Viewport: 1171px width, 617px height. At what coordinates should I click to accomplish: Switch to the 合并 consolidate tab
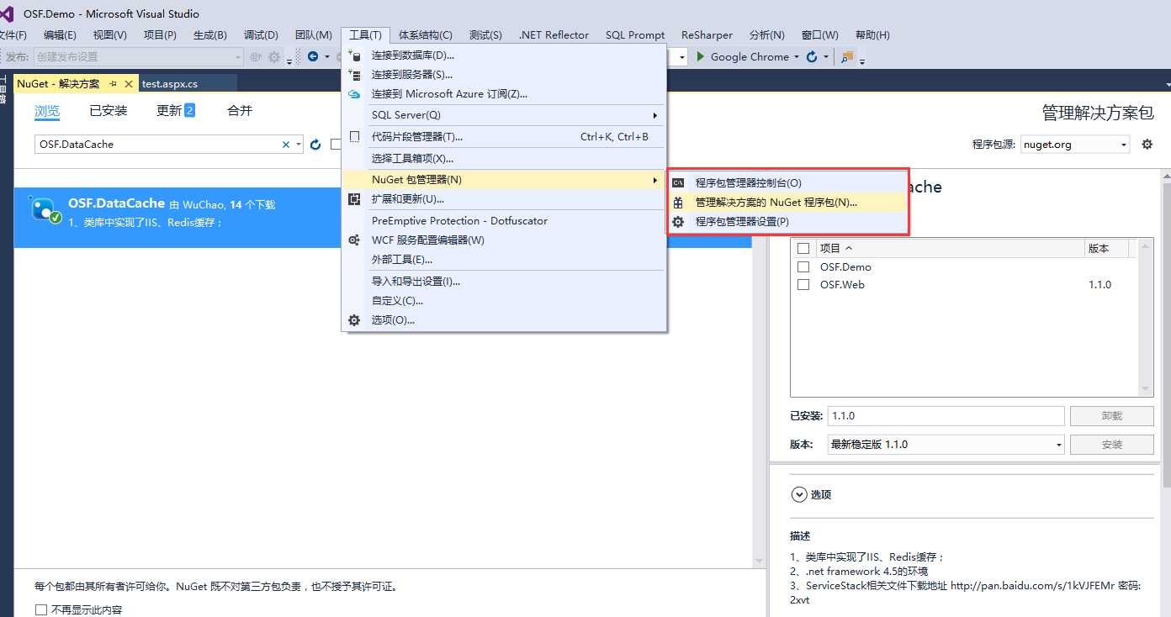pyautogui.click(x=240, y=110)
